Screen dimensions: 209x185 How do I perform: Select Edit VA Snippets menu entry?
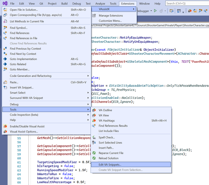click(110, 164)
